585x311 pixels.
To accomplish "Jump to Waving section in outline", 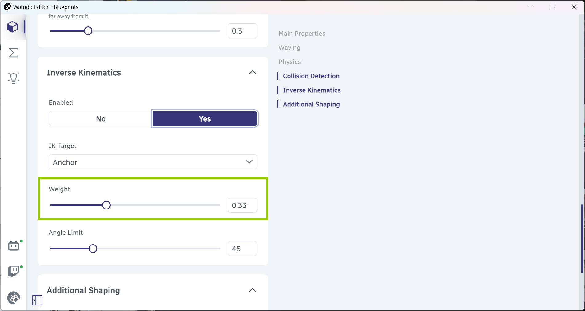I will click(x=289, y=48).
